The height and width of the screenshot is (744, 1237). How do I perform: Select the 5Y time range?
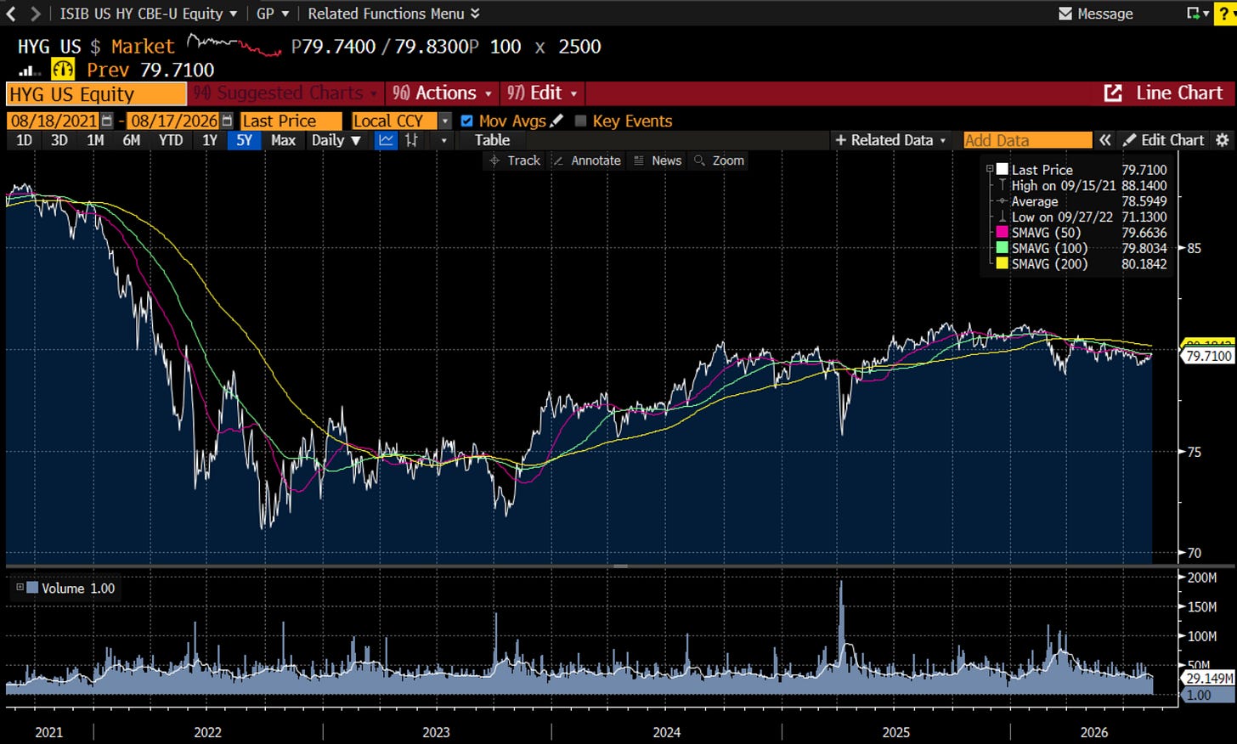click(245, 140)
